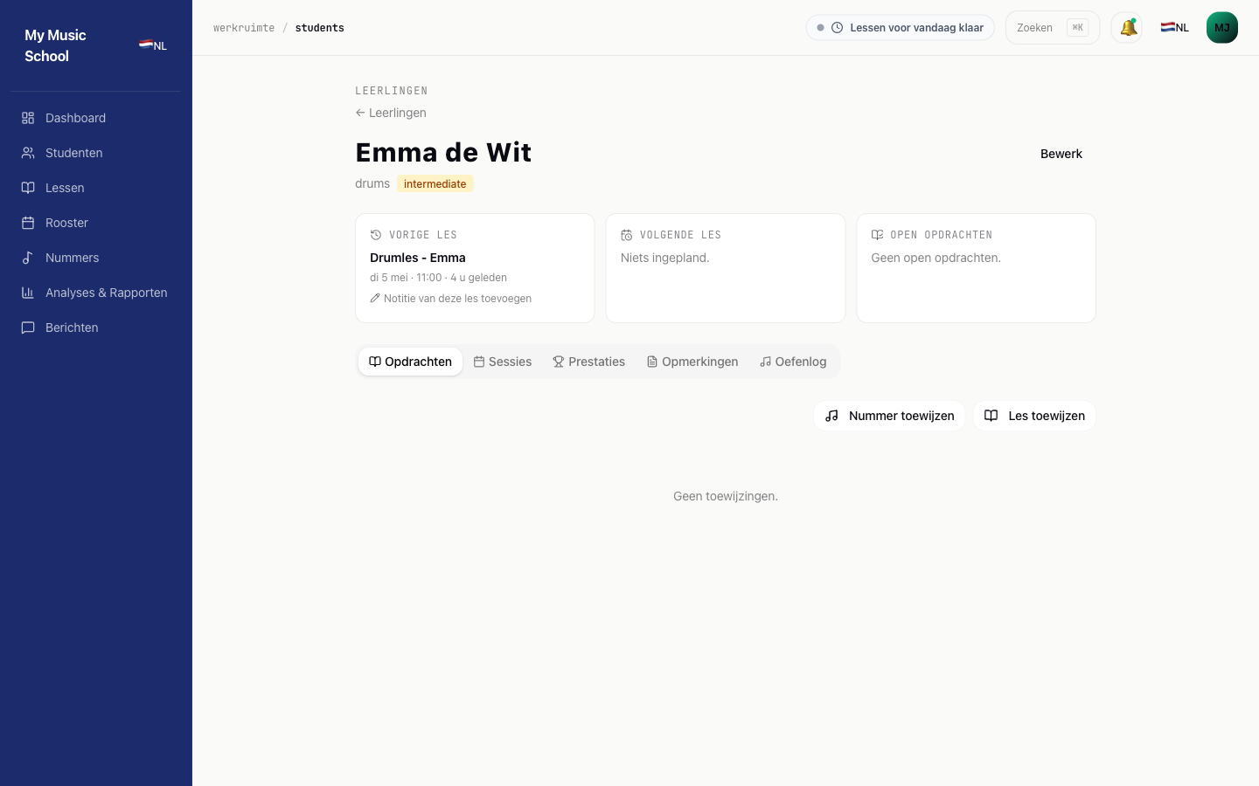Click the 'drums' instrument label
This screenshot has height=786, width=1259.
click(x=372, y=183)
